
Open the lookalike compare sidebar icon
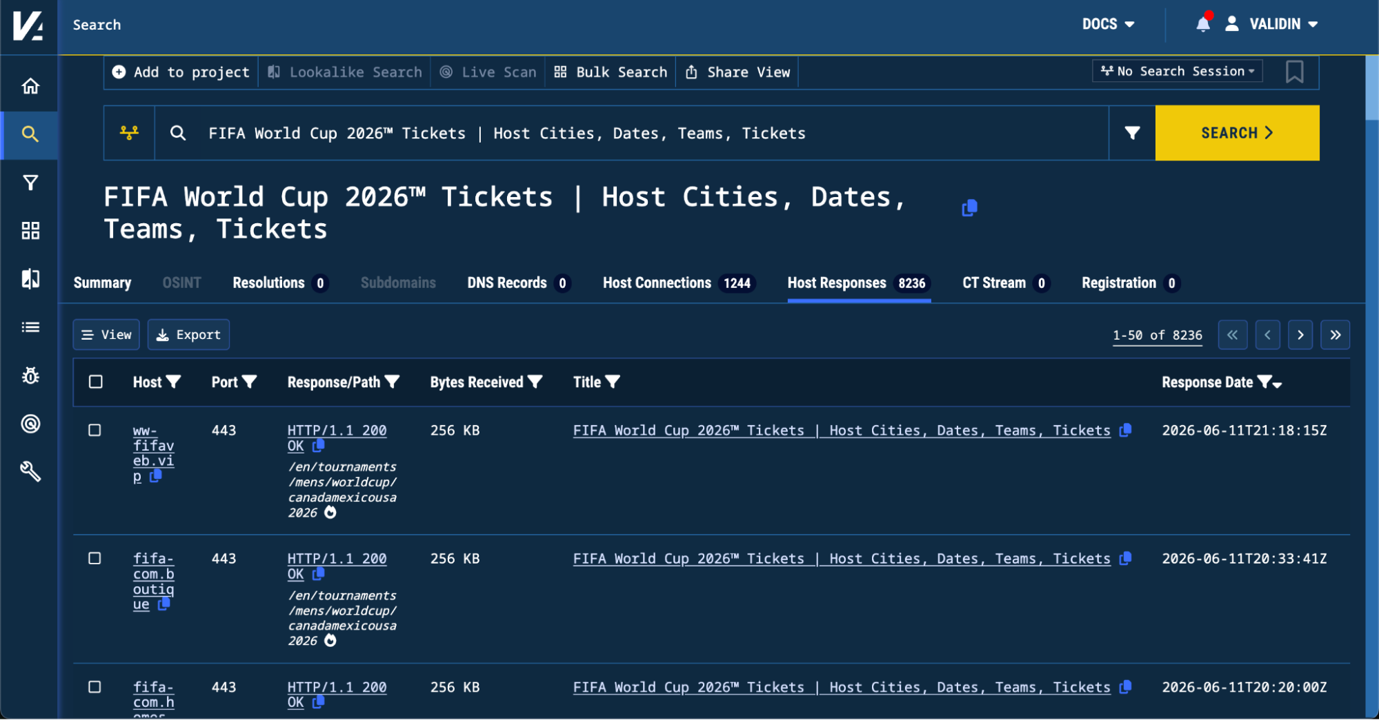coord(30,279)
